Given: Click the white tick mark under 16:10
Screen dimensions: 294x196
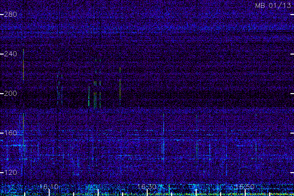Looking at the screenshot, I should tap(49, 193).
